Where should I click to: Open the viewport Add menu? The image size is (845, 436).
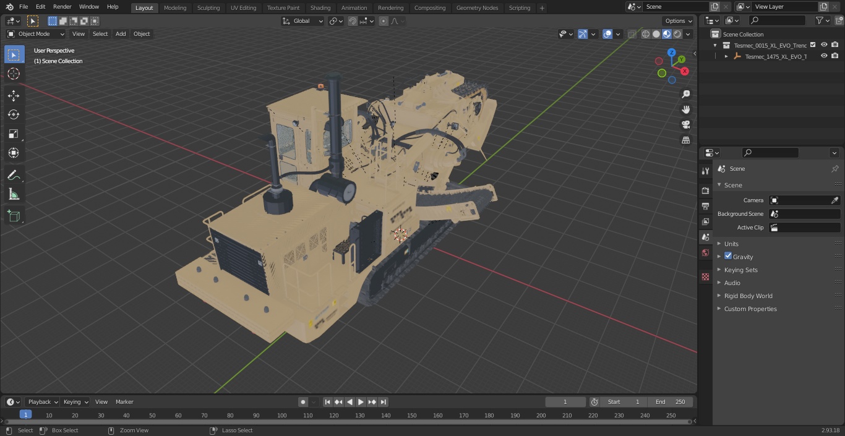coord(121,34)
